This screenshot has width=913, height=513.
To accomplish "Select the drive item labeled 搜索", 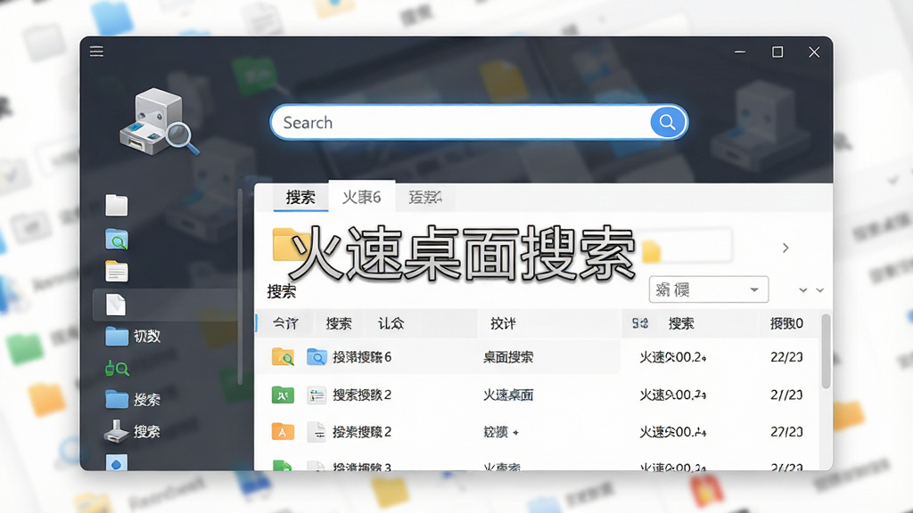I will tap(132, 432).
